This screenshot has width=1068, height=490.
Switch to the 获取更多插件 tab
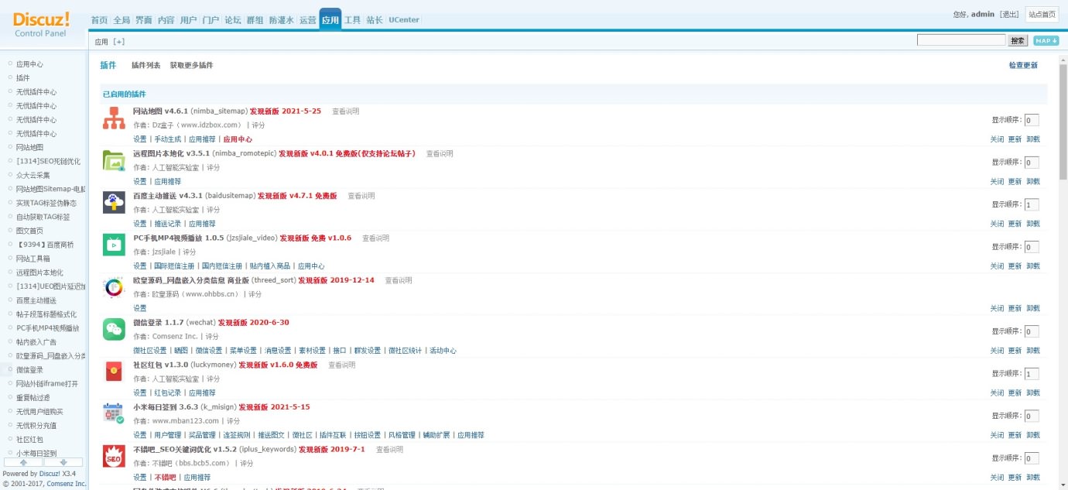pos(192,66)
